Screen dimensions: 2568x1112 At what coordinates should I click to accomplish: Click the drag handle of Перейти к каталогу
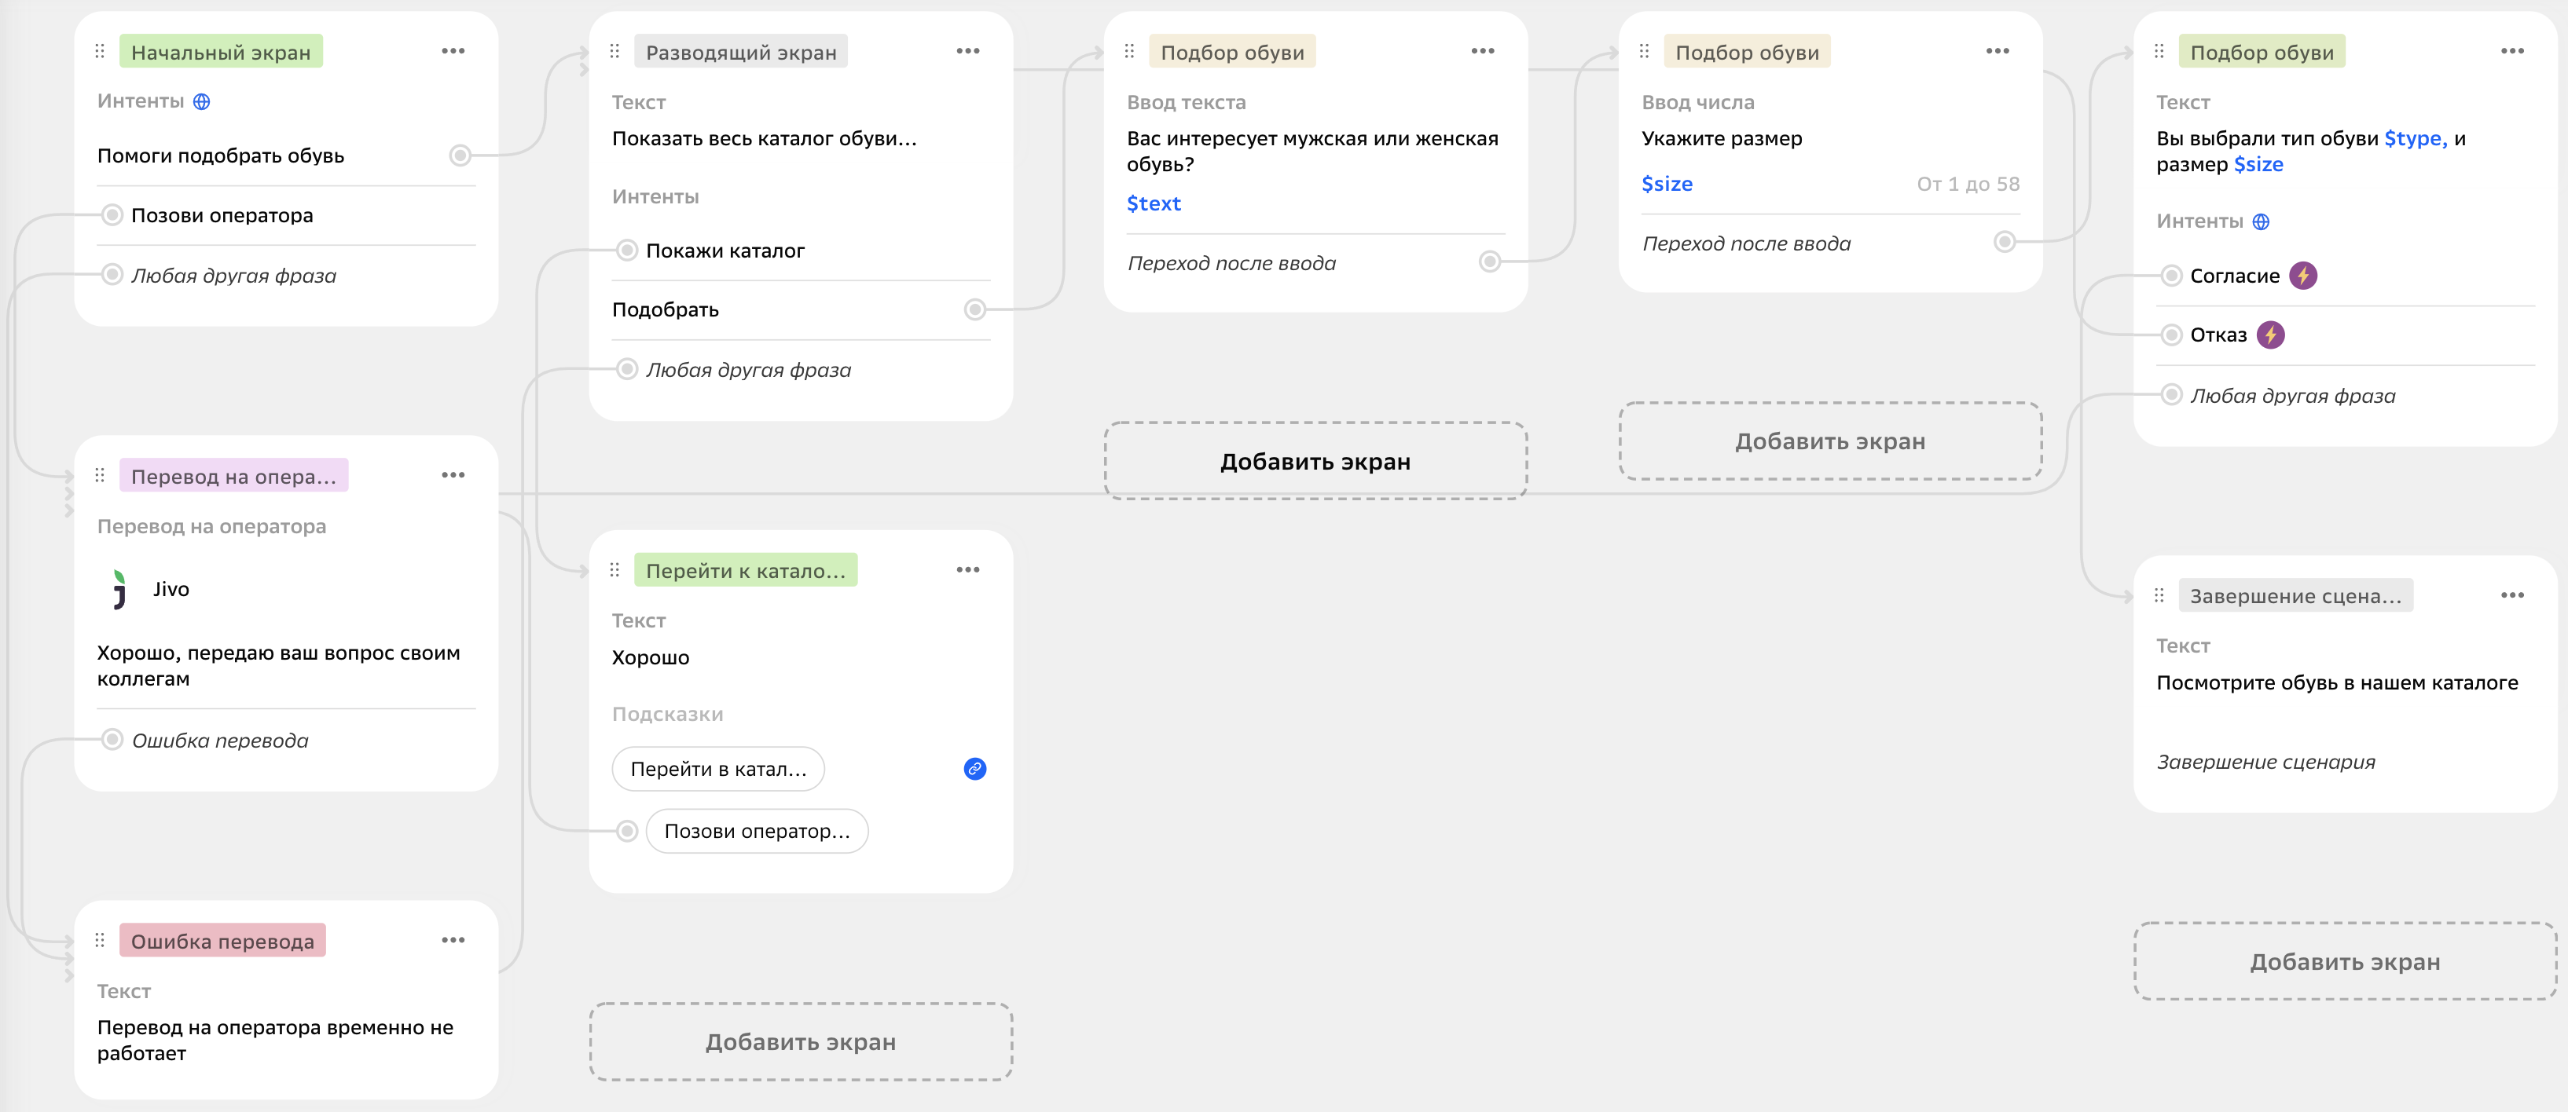[x=614, y=570]
